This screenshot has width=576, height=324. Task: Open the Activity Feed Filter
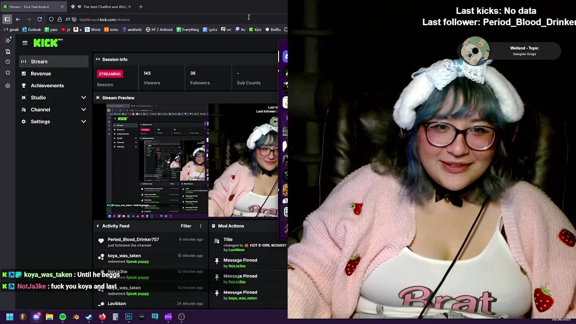click(186, 226)
